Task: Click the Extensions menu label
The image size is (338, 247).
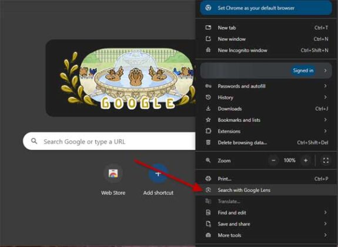Action: point(229,131)
